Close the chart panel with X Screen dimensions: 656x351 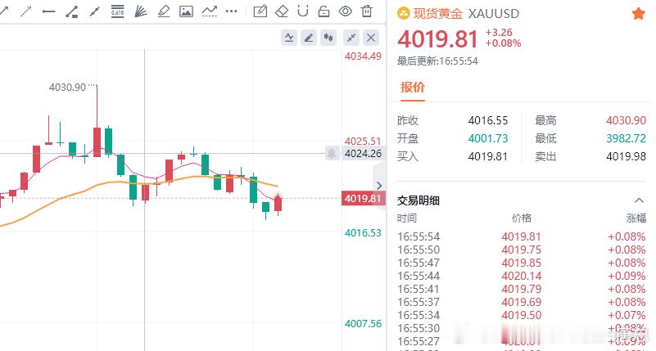click(371, 38)
